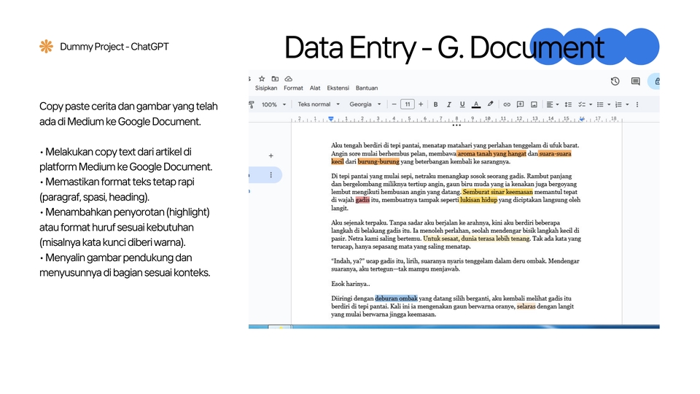Decrease font size with minus button
This screenshot has width=700, height=394.
394,104
